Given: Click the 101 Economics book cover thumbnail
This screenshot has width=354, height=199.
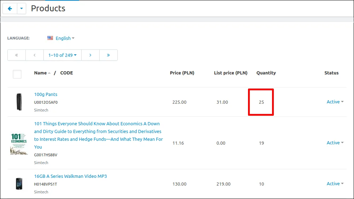Looking at the screenshot, I should [x=19, y=143].
